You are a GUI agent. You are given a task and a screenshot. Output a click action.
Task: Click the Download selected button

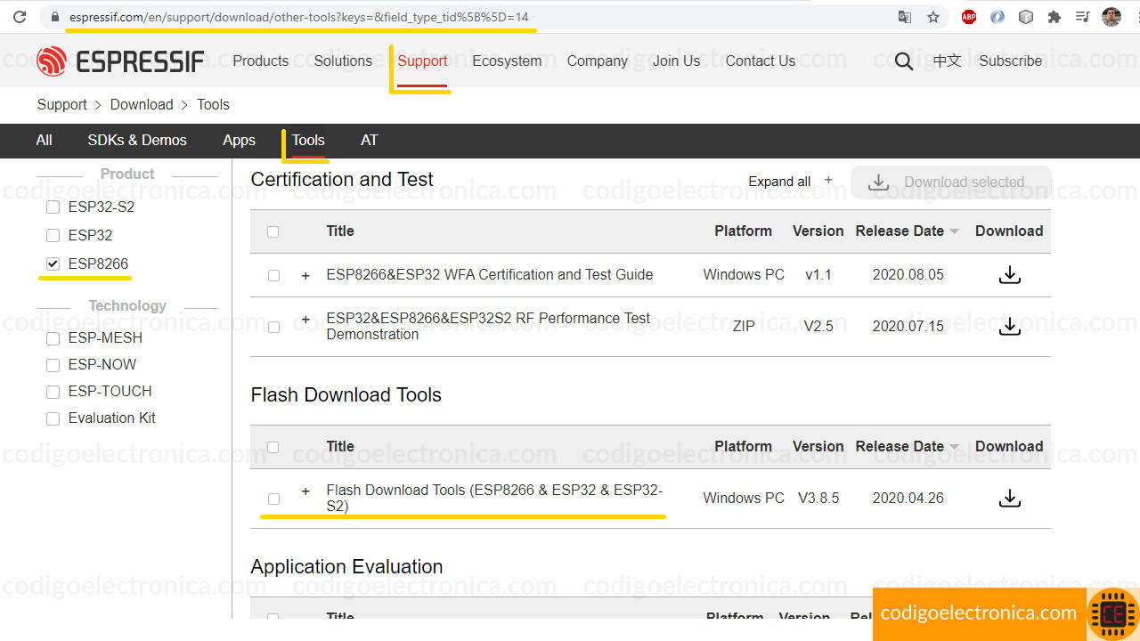(x=950, y=183)
